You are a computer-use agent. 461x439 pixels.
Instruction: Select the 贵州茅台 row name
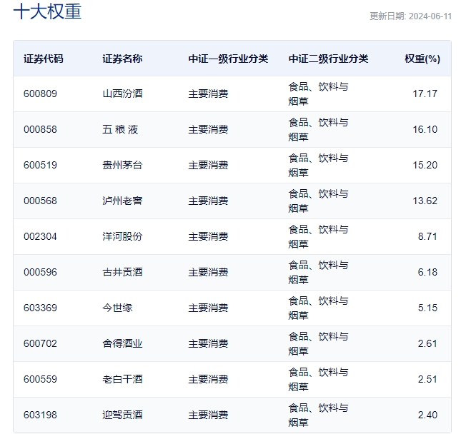click(122, 165)
